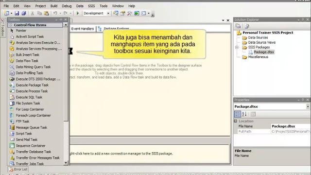This screenshot has height=175, width=311.
Task: Open the Debug menu
Action: coord(67,6)
